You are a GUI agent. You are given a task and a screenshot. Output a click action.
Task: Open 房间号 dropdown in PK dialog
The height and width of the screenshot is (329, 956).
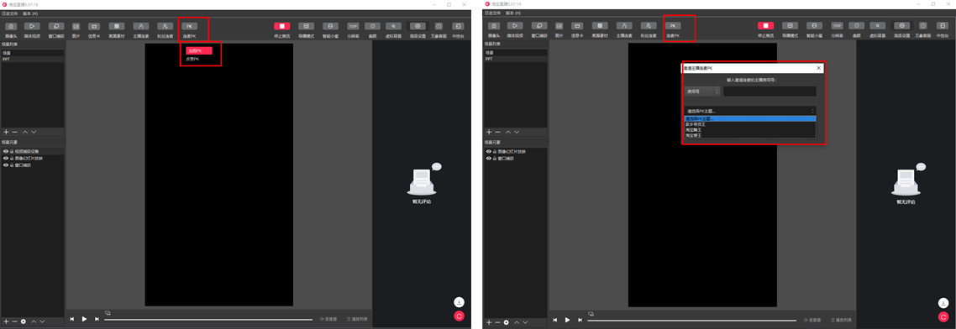tap(702, 91)
